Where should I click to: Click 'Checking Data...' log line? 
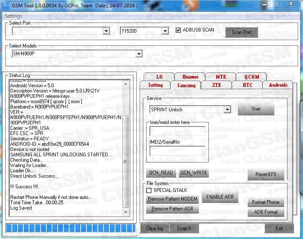tap(27, 160)
